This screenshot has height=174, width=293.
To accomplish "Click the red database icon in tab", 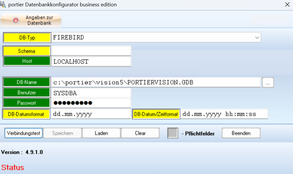I will [x=16, y=20].
